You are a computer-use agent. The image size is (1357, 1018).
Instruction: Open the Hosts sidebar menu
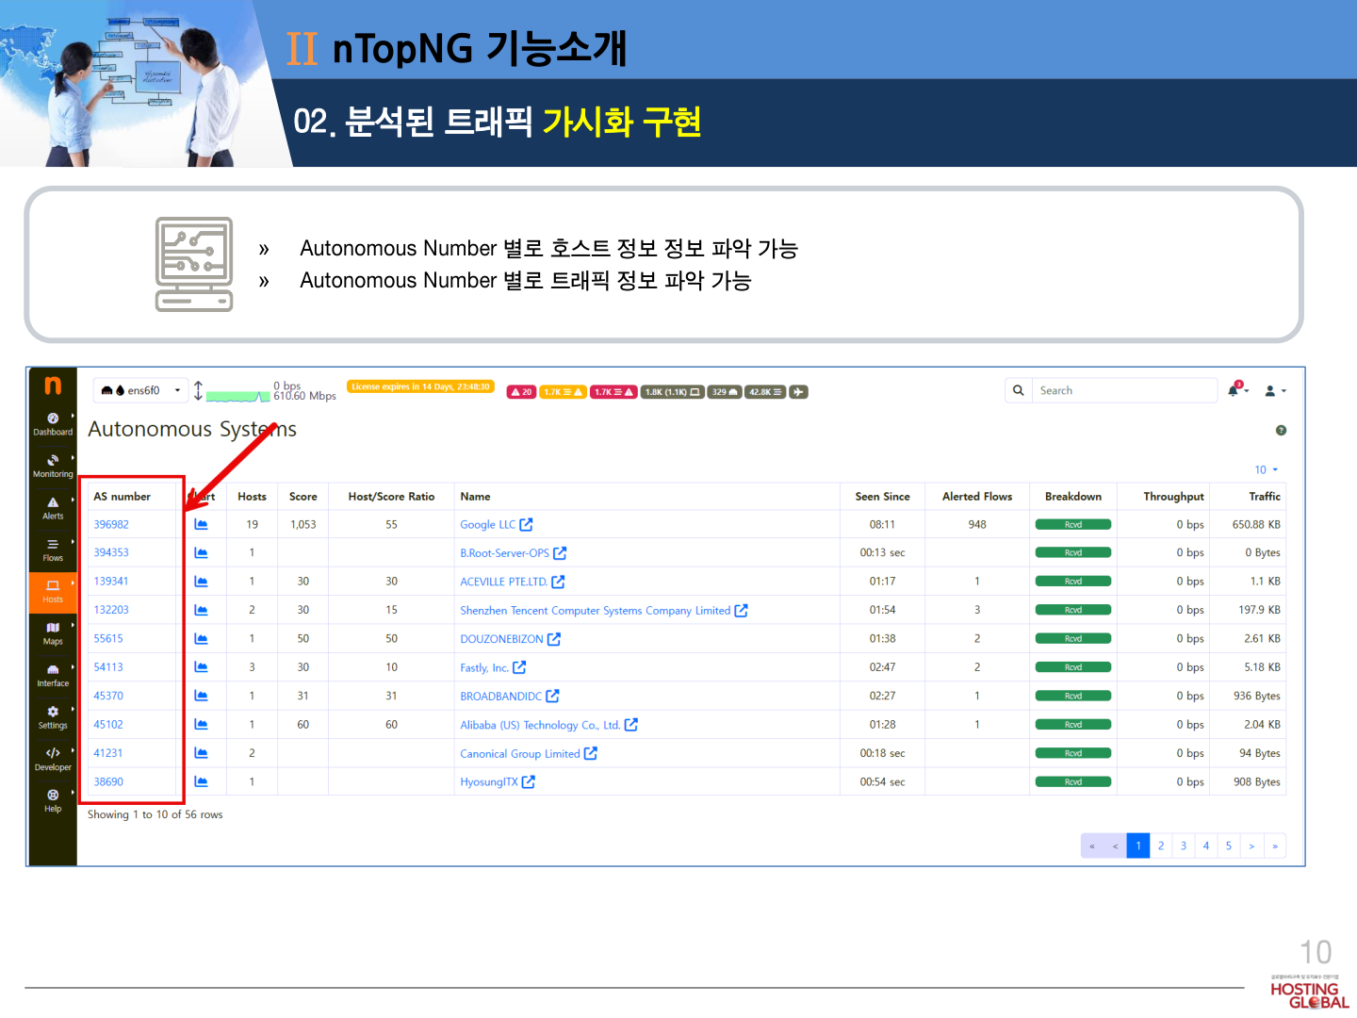point(53,592)
